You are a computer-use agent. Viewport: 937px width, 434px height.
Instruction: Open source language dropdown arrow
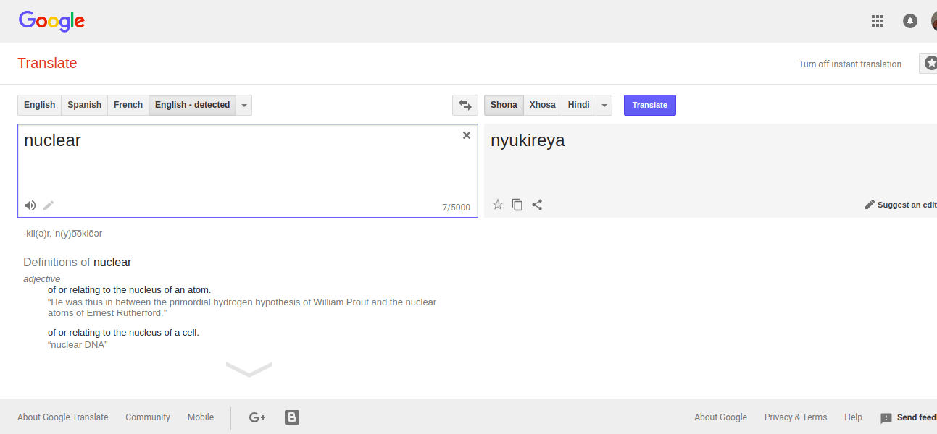(244, 105)
